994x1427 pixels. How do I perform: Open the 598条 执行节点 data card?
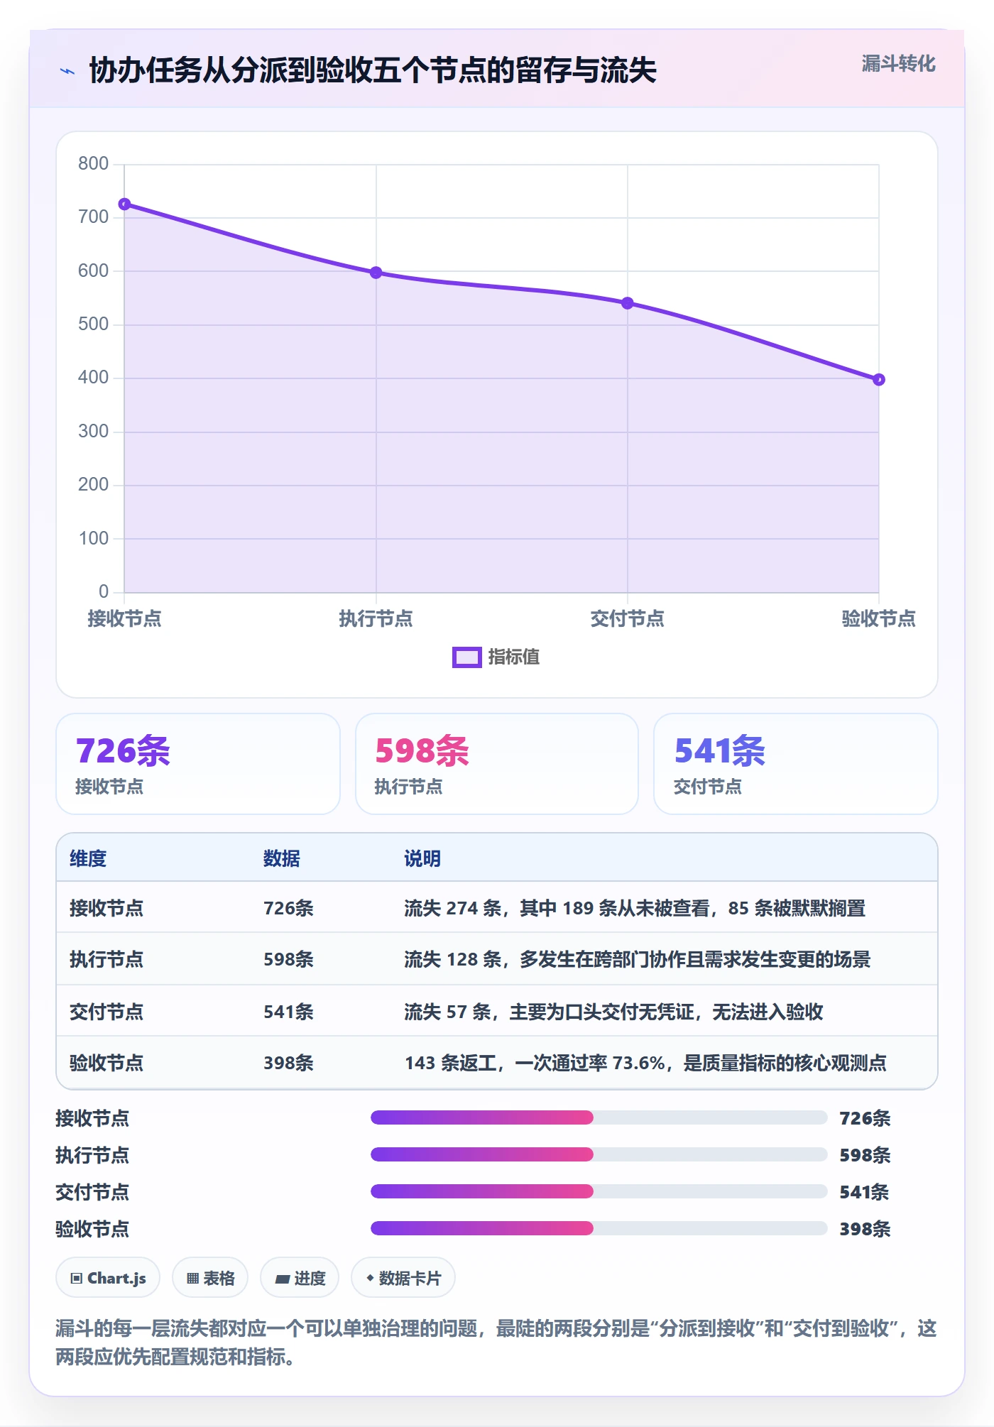[x=497, y=764]
